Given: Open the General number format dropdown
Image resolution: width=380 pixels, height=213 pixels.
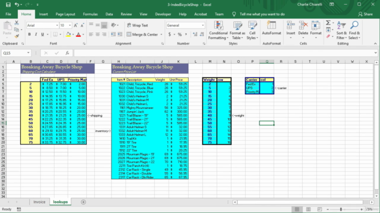Looking at the screenshot, I should point(203,25).
